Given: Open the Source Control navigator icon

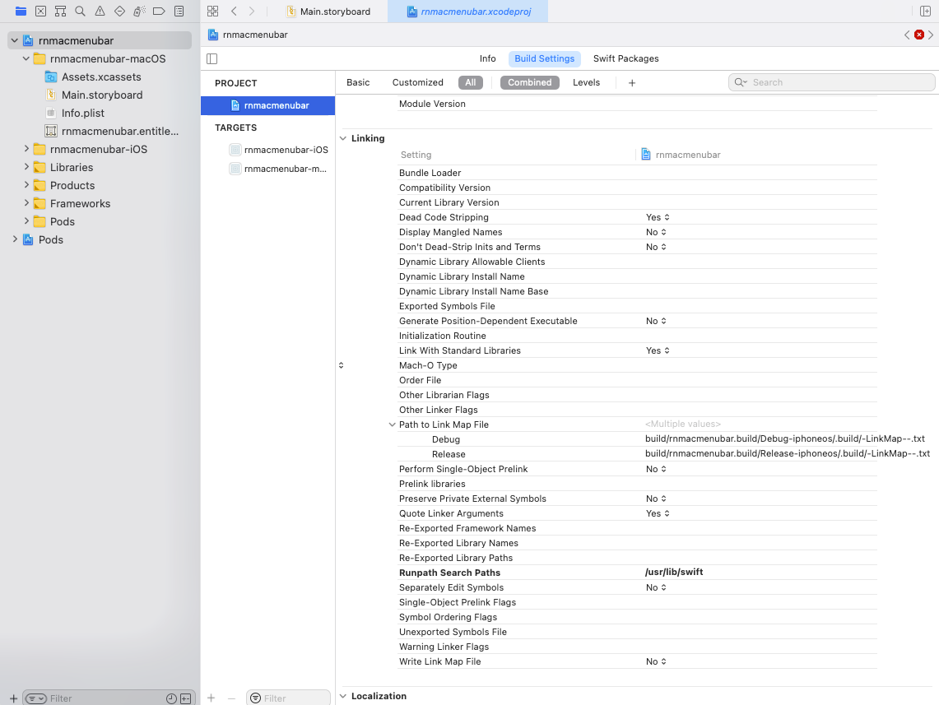Looking at the screenshot, I should (40, 11).
